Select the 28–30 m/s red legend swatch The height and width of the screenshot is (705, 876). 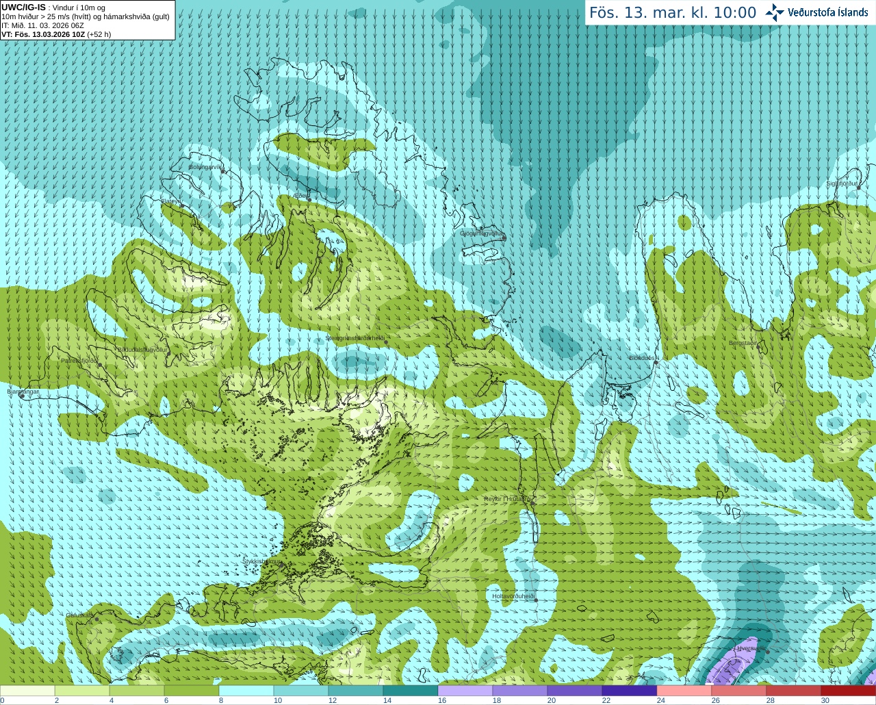[794, 691]
